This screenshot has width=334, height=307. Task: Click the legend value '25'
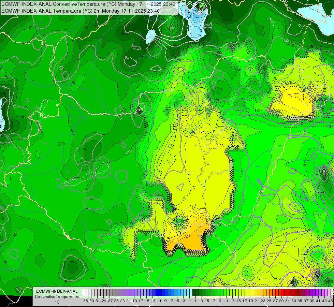(x=269, y=301)
